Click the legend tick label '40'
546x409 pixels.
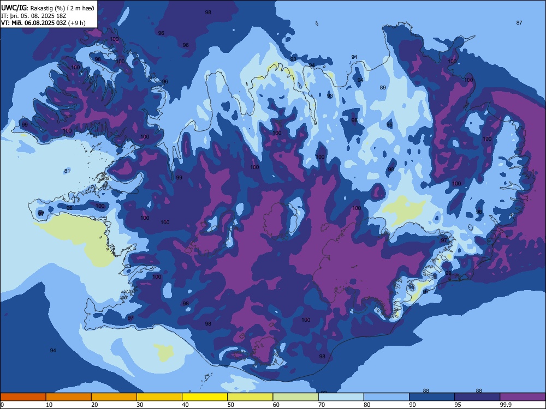(x=185, y=405)
